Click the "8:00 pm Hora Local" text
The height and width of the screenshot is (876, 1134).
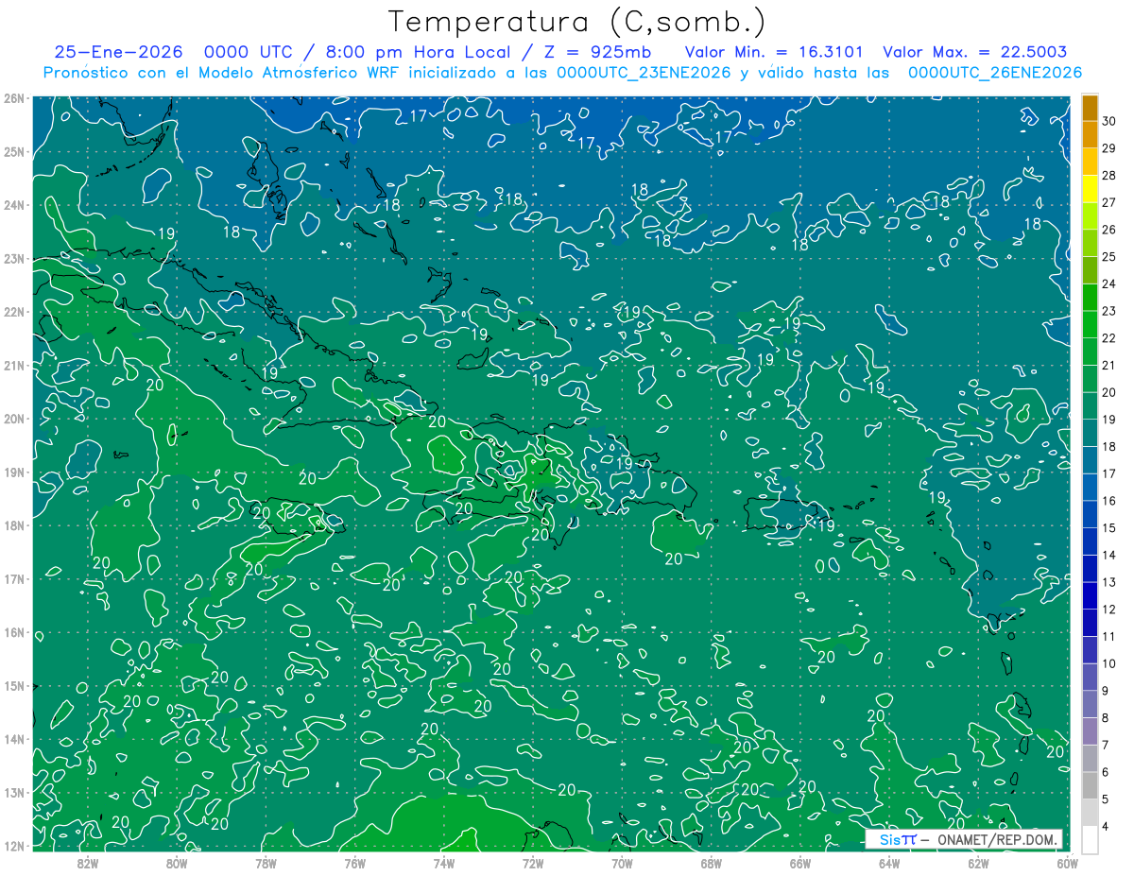pyautogui.click(x=419, y=53)
